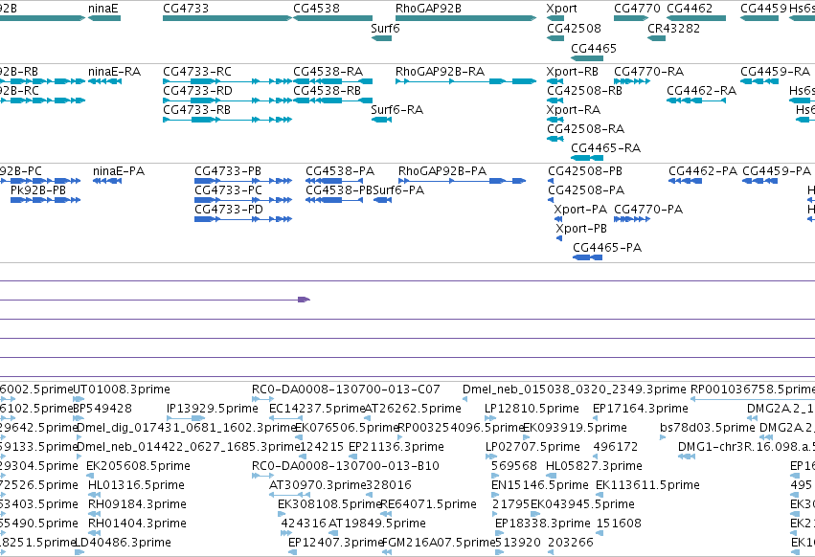Click transcript CG4733-RB

227,120
